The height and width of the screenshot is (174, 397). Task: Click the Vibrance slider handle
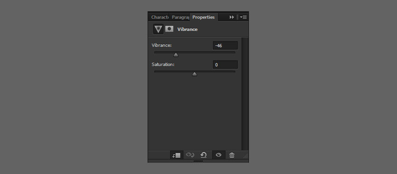click(176, 55)
